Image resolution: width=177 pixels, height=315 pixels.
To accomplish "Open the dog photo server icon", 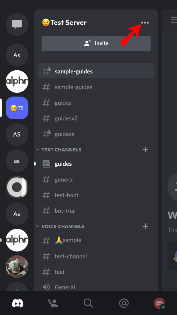I will (x=17, y=267).
